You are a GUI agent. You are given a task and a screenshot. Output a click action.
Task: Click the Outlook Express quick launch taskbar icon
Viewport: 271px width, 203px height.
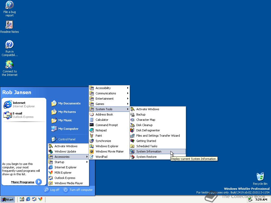[34, 199]
